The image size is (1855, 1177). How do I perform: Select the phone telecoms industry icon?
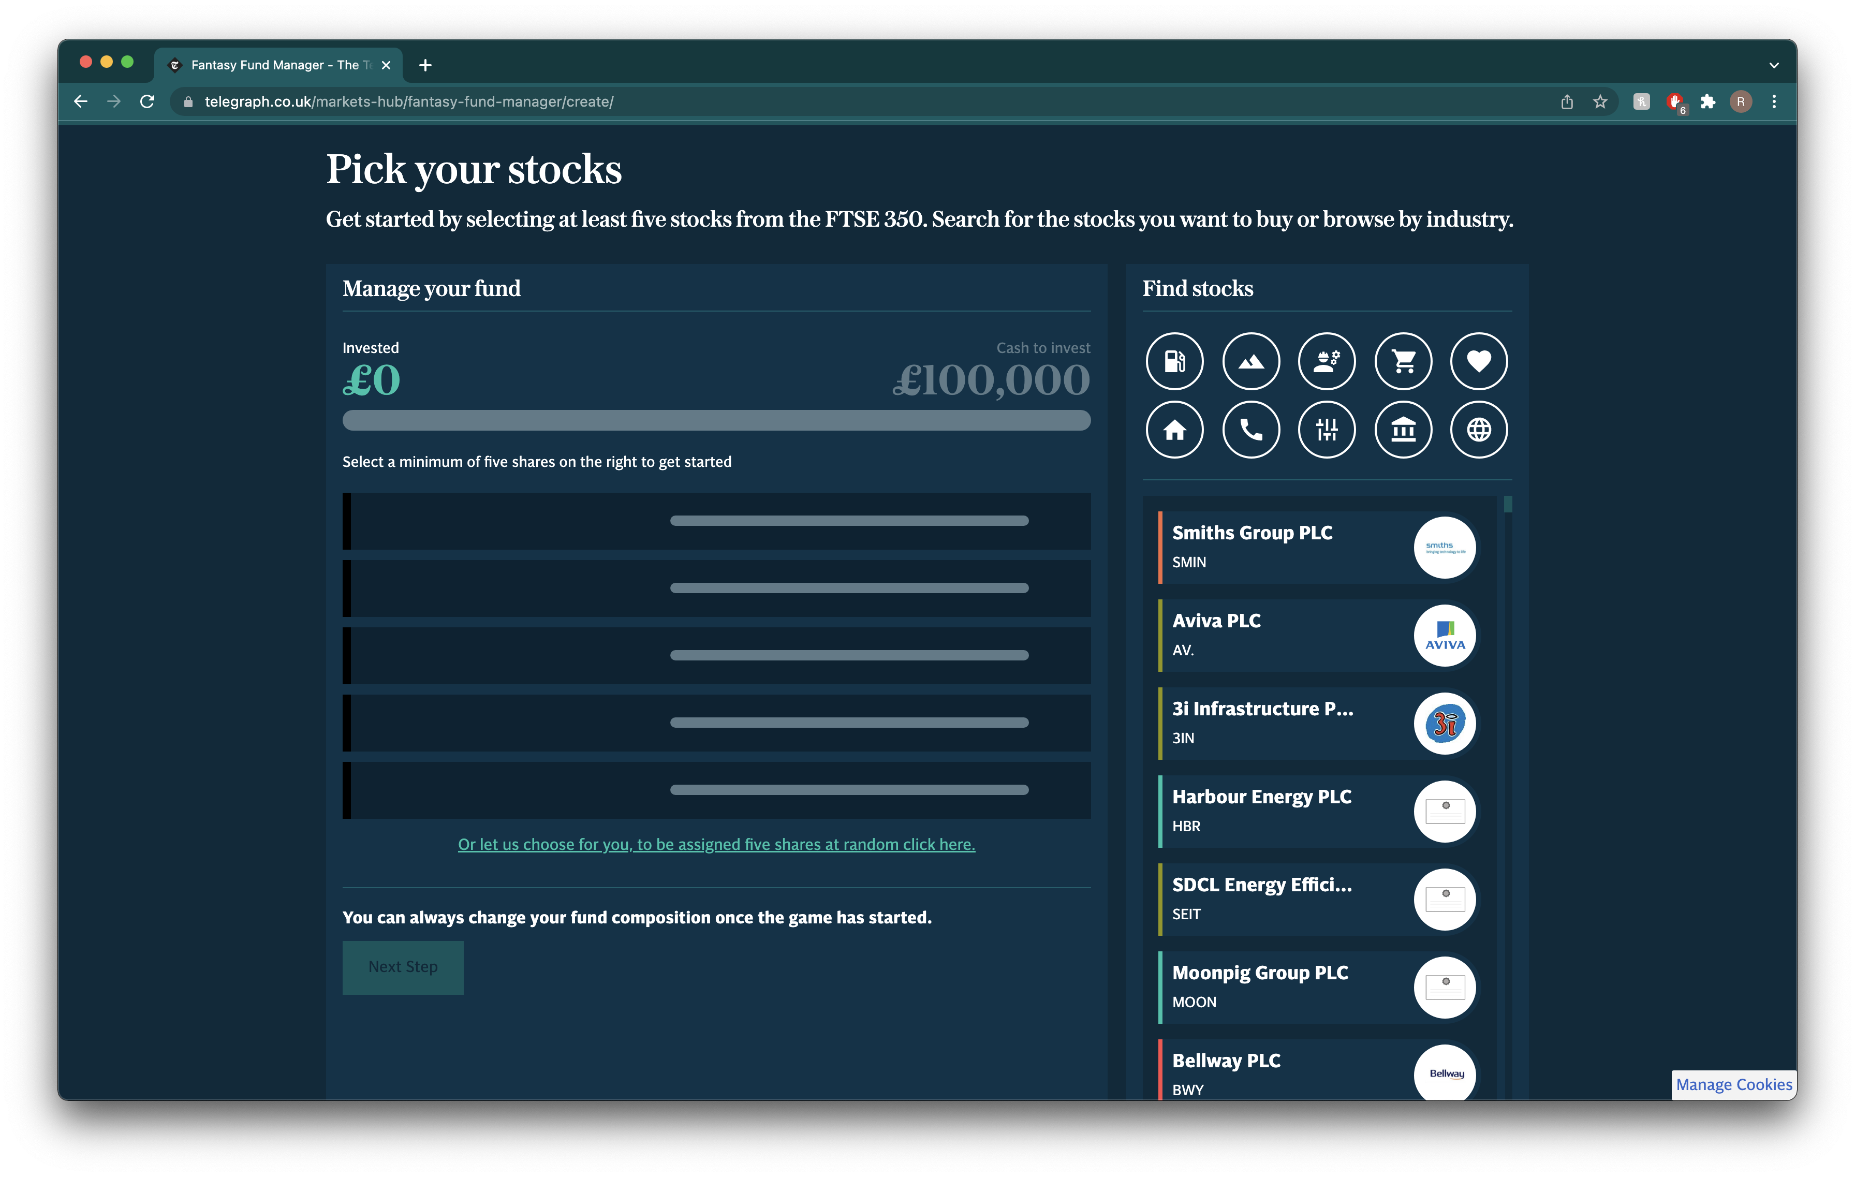click(x=1250, y=430)
